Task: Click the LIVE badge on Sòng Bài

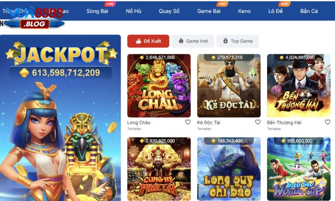Action: tap(110, 4)
